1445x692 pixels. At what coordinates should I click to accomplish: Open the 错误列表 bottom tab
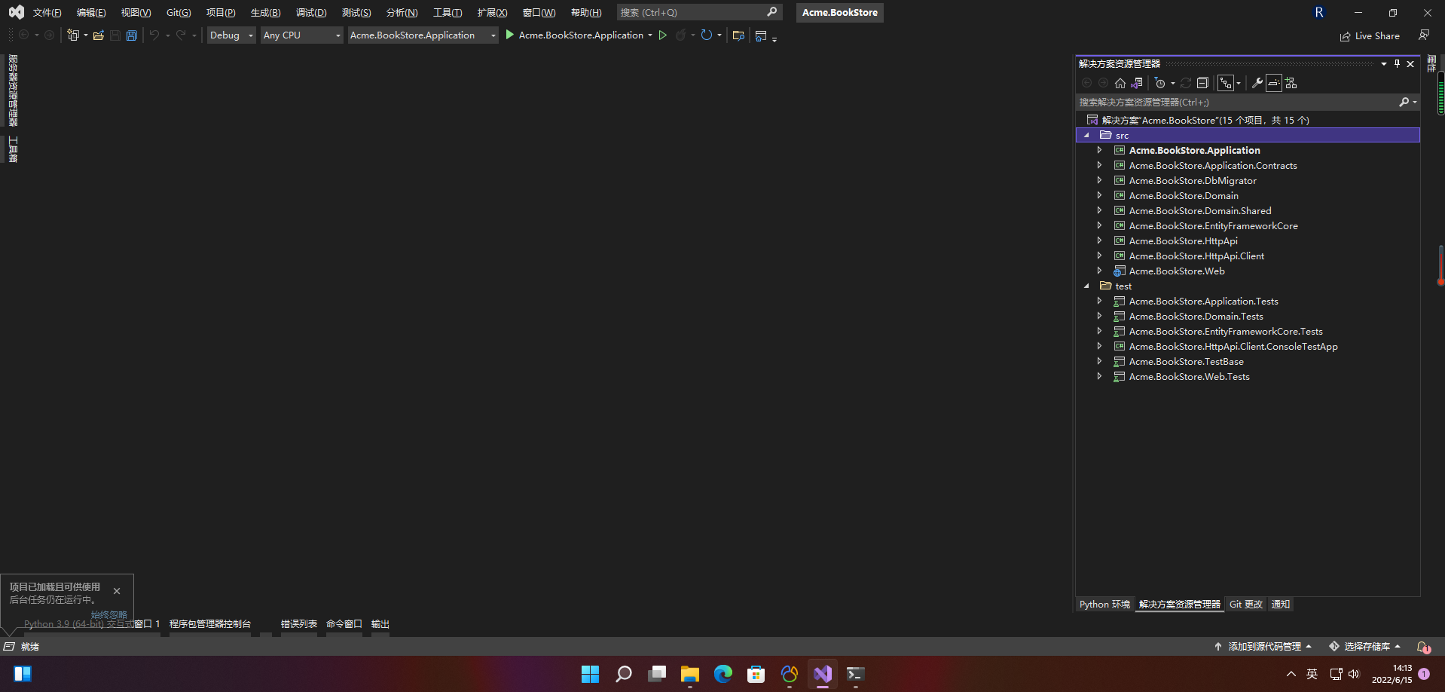pyautogui.click(x=299, y=624)
